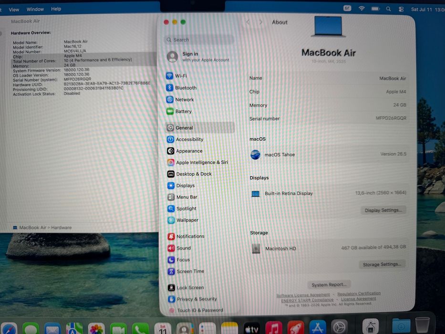Open Control Center from the menu bar

click(x=401, y=9)
